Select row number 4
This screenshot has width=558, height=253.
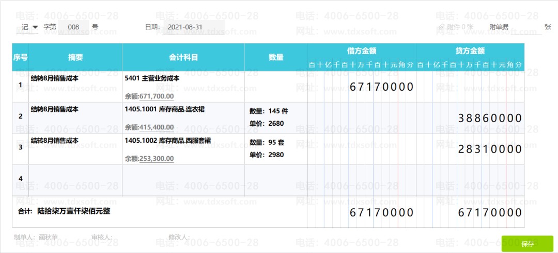20,179
